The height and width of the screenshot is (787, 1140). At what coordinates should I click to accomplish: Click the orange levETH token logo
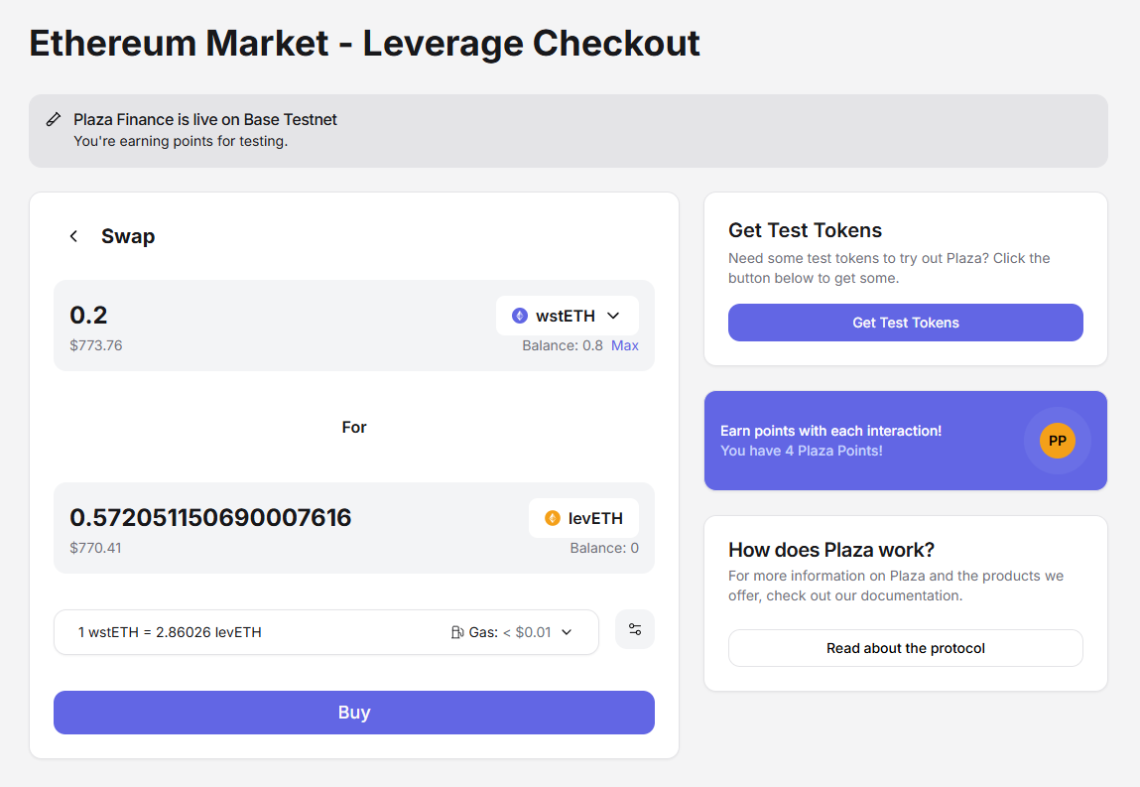(x=553, y=518)
